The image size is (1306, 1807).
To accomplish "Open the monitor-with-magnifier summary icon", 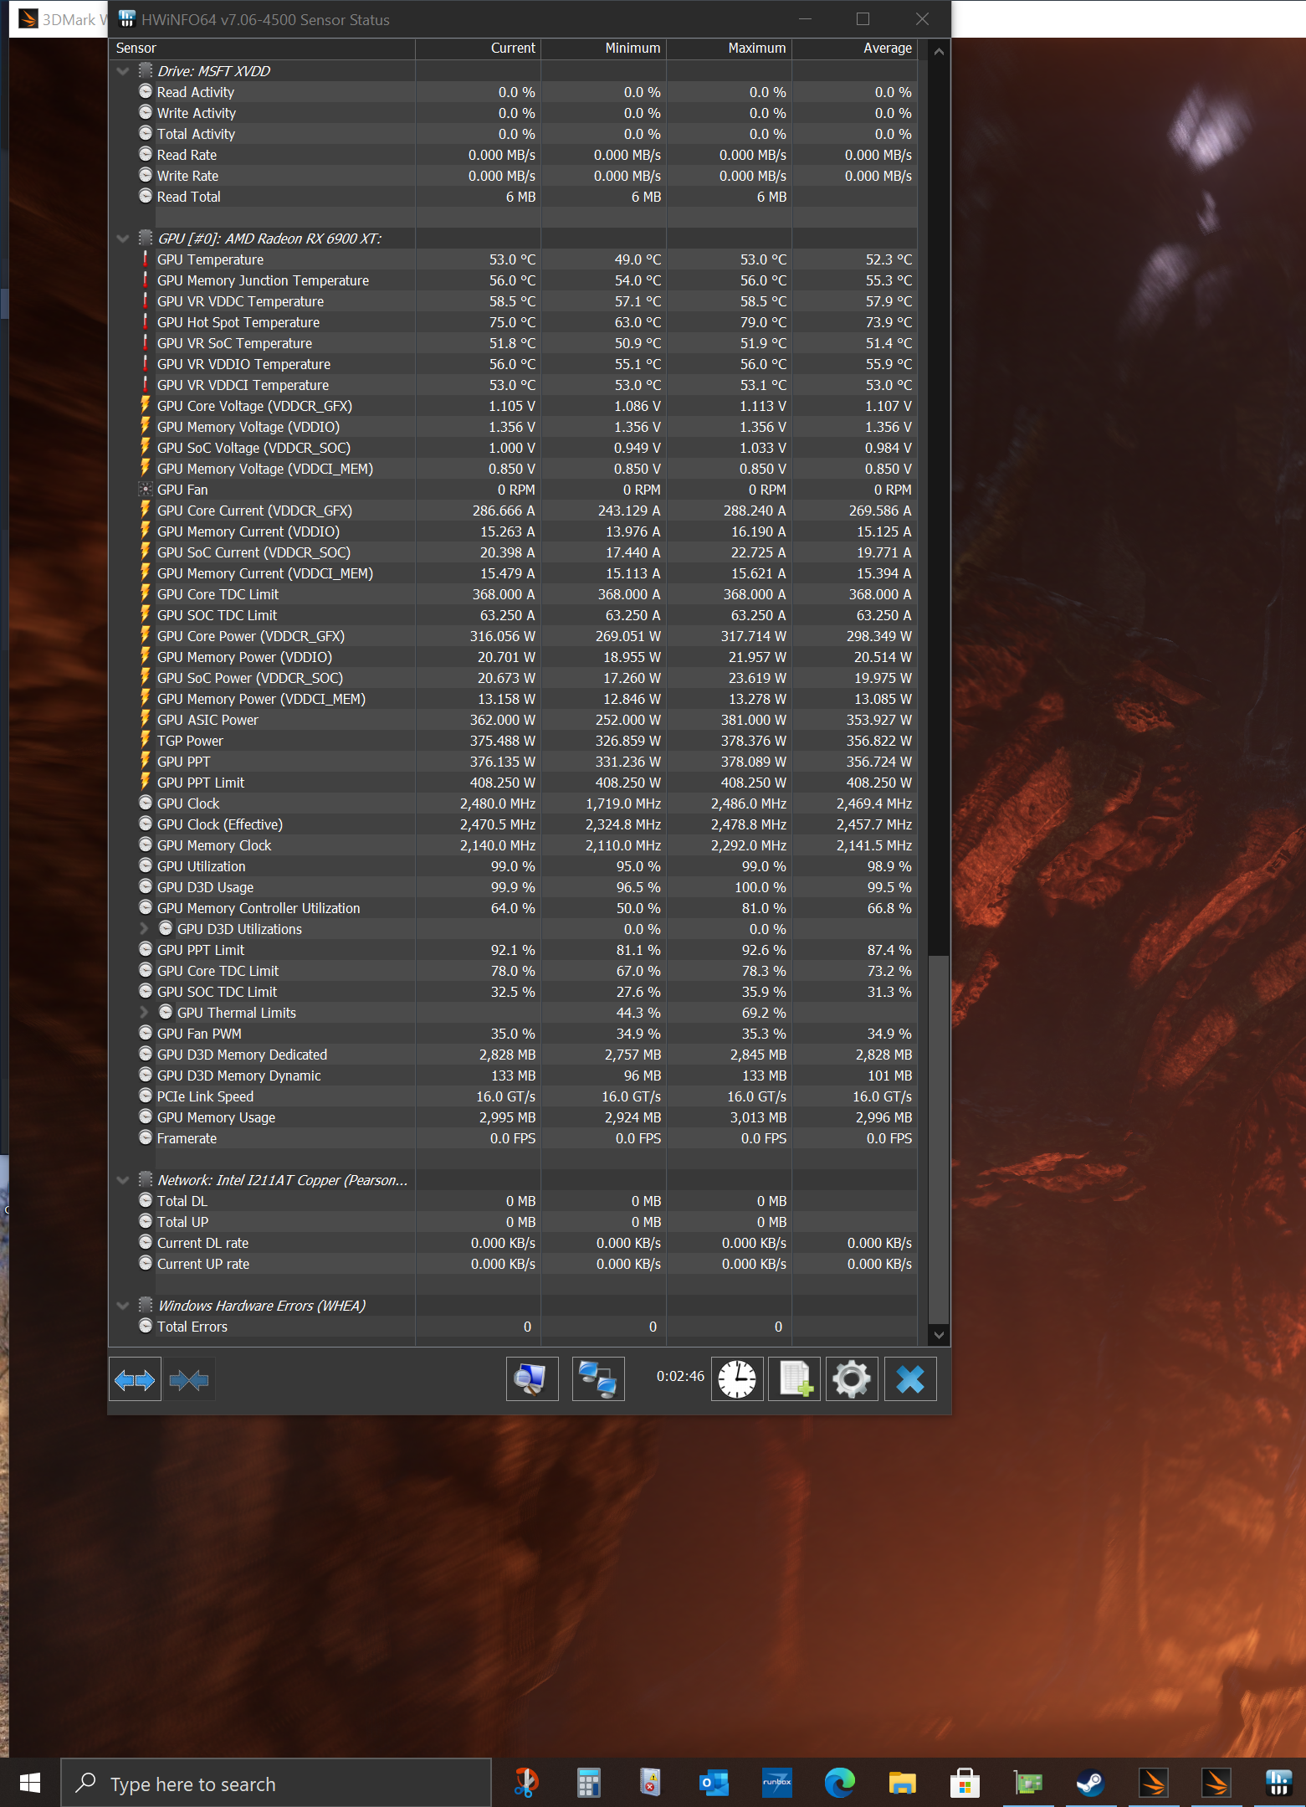I will [x=532, y=1378].
